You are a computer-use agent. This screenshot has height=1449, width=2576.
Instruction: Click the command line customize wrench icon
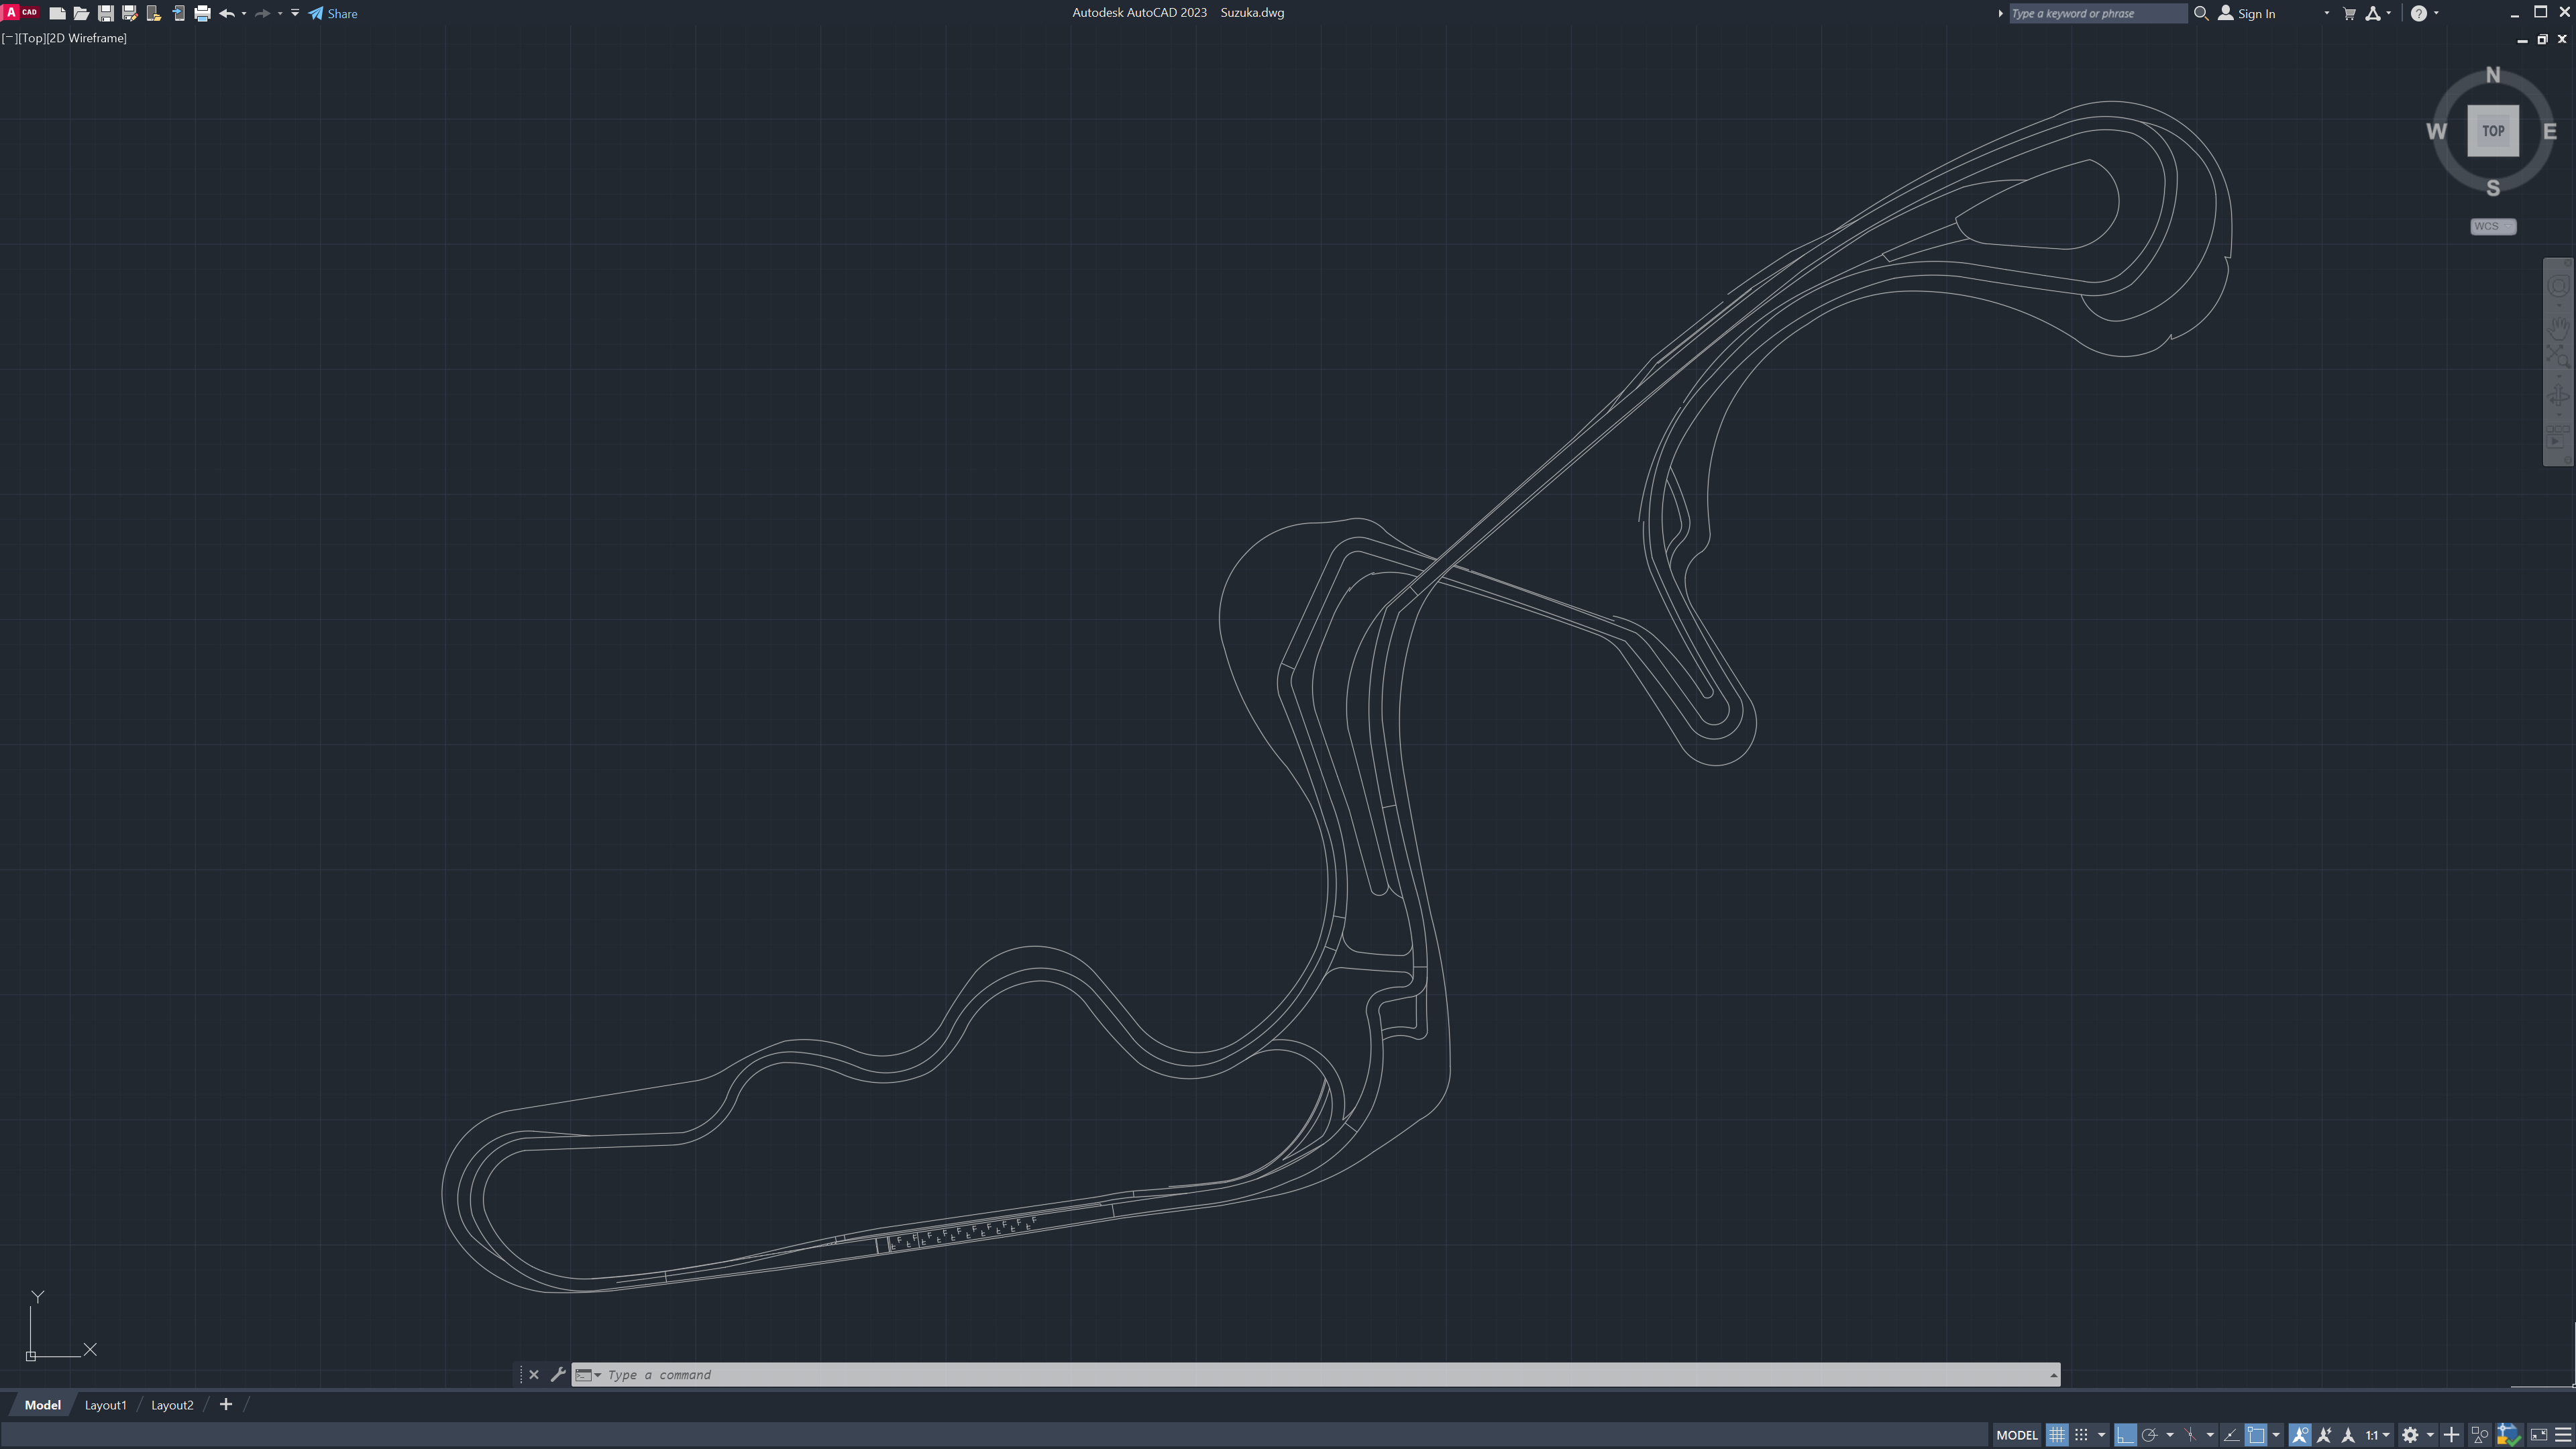(558, 1375)
